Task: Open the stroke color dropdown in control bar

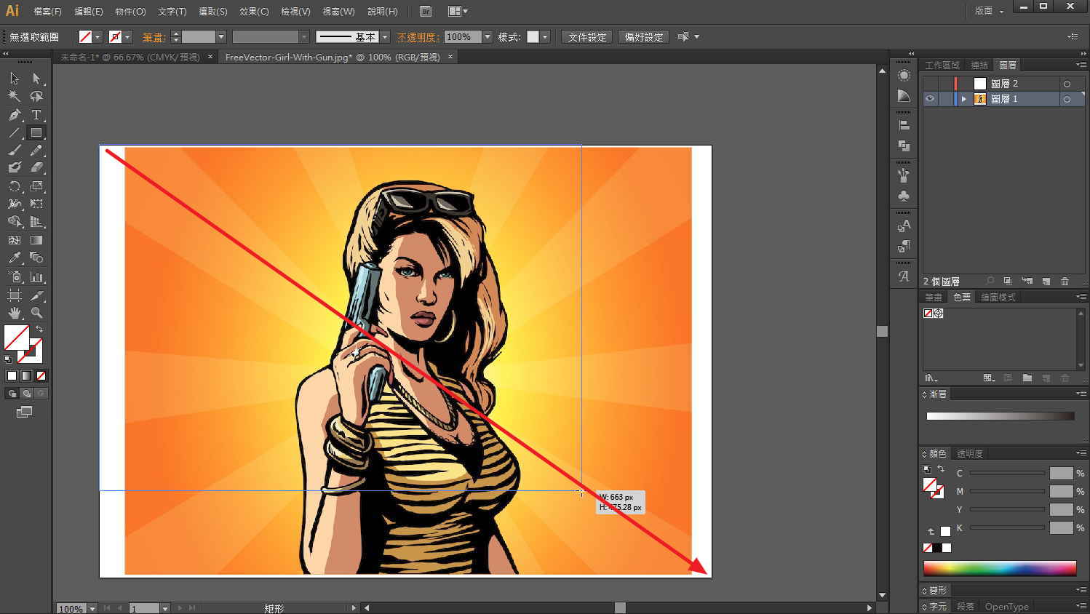Action: [127, 37]
